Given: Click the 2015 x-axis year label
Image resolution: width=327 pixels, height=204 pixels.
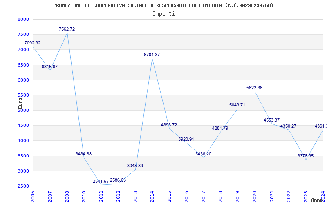Looking at the screenshot, I should coord(169,197).
